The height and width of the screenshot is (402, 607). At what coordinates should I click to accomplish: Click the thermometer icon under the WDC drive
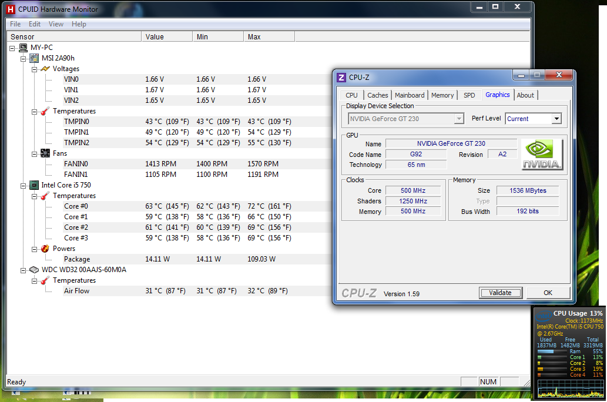pyautogui.click(x=45, y=280)
